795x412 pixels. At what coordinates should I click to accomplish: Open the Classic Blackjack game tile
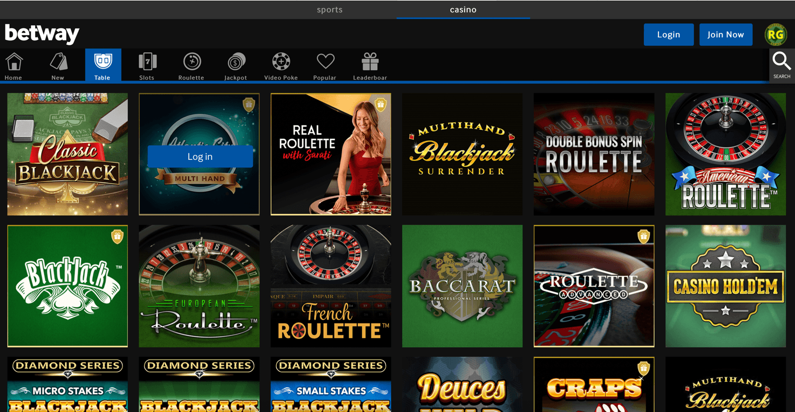click(x=67, y=154)
